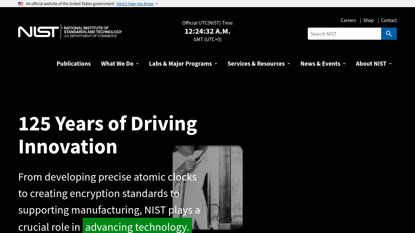Click "125 Years of Driving Innovation" heading
The width and height of the screenshot is (415, 233).
(108, 135)
